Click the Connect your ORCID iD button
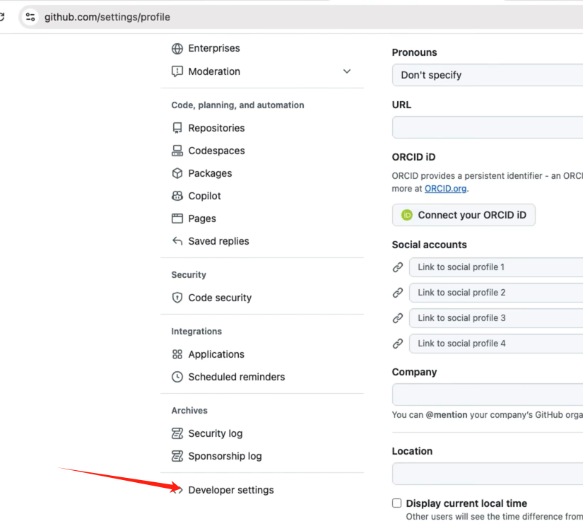The height and width of the screenshot is (526, 583). pyautogui.click(x=463, y=215)
